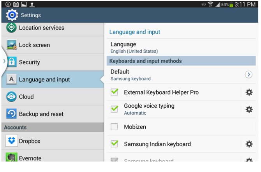This screenshot has width=261, height=172.
Task: Tap the Evernote elephant icon
Action: click(x=11, y=157)
